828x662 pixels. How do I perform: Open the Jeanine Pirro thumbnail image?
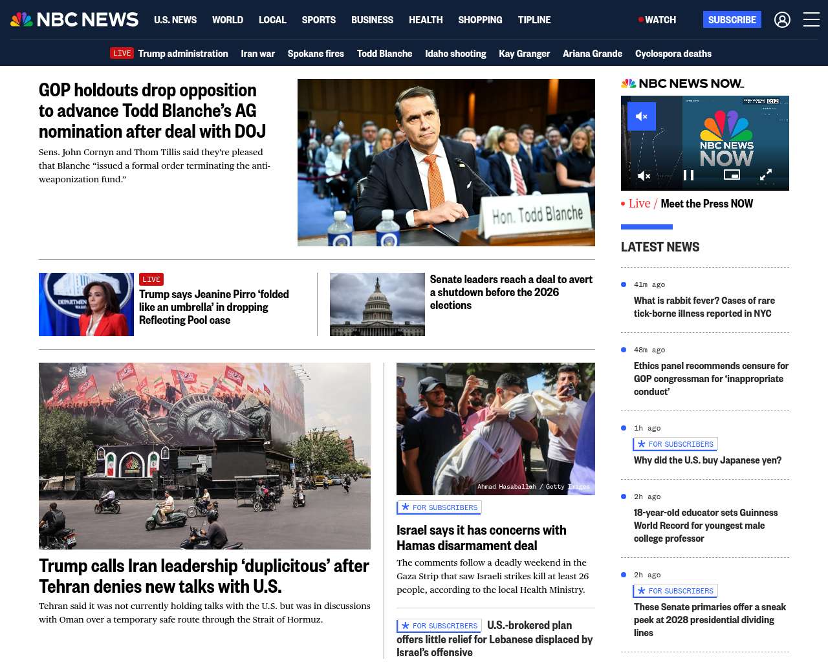point(86,304)
